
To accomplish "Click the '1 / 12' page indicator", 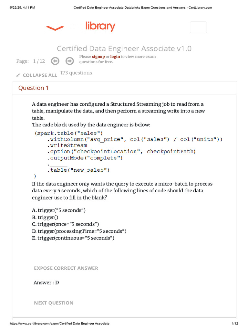I will (x=39, y=61).
